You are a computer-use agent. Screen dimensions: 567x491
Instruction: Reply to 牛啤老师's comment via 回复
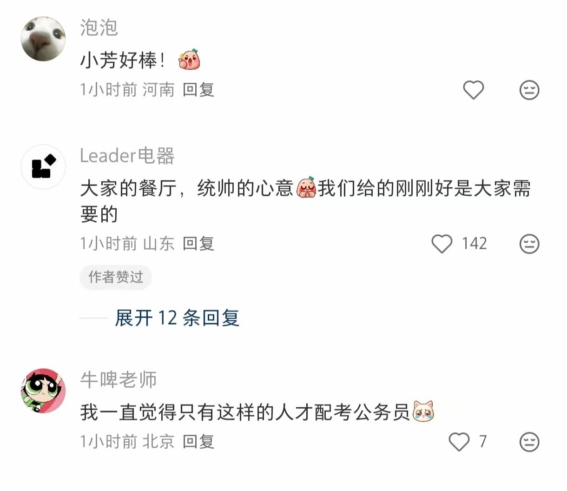198,442
